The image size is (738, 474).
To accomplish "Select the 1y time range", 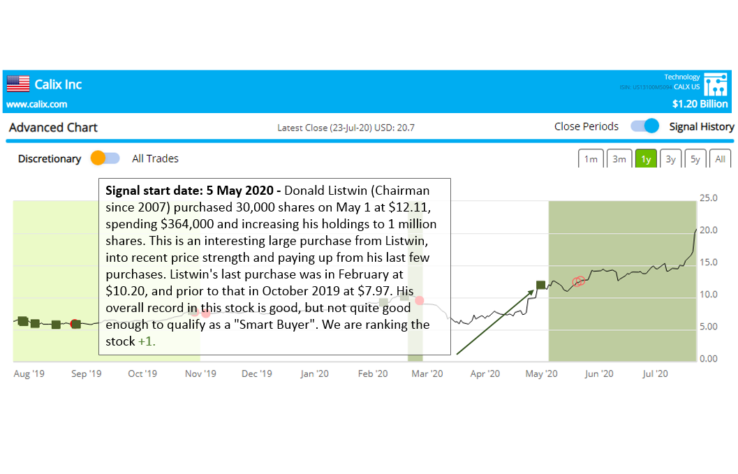I will pos(646,159).
